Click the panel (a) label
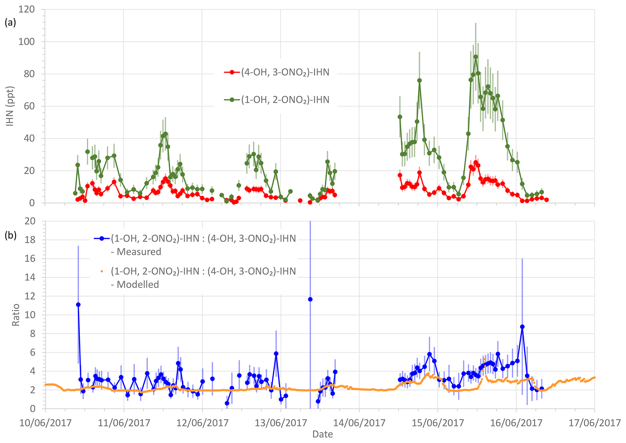This screenshot has height=443, width=626. (10, 23)
